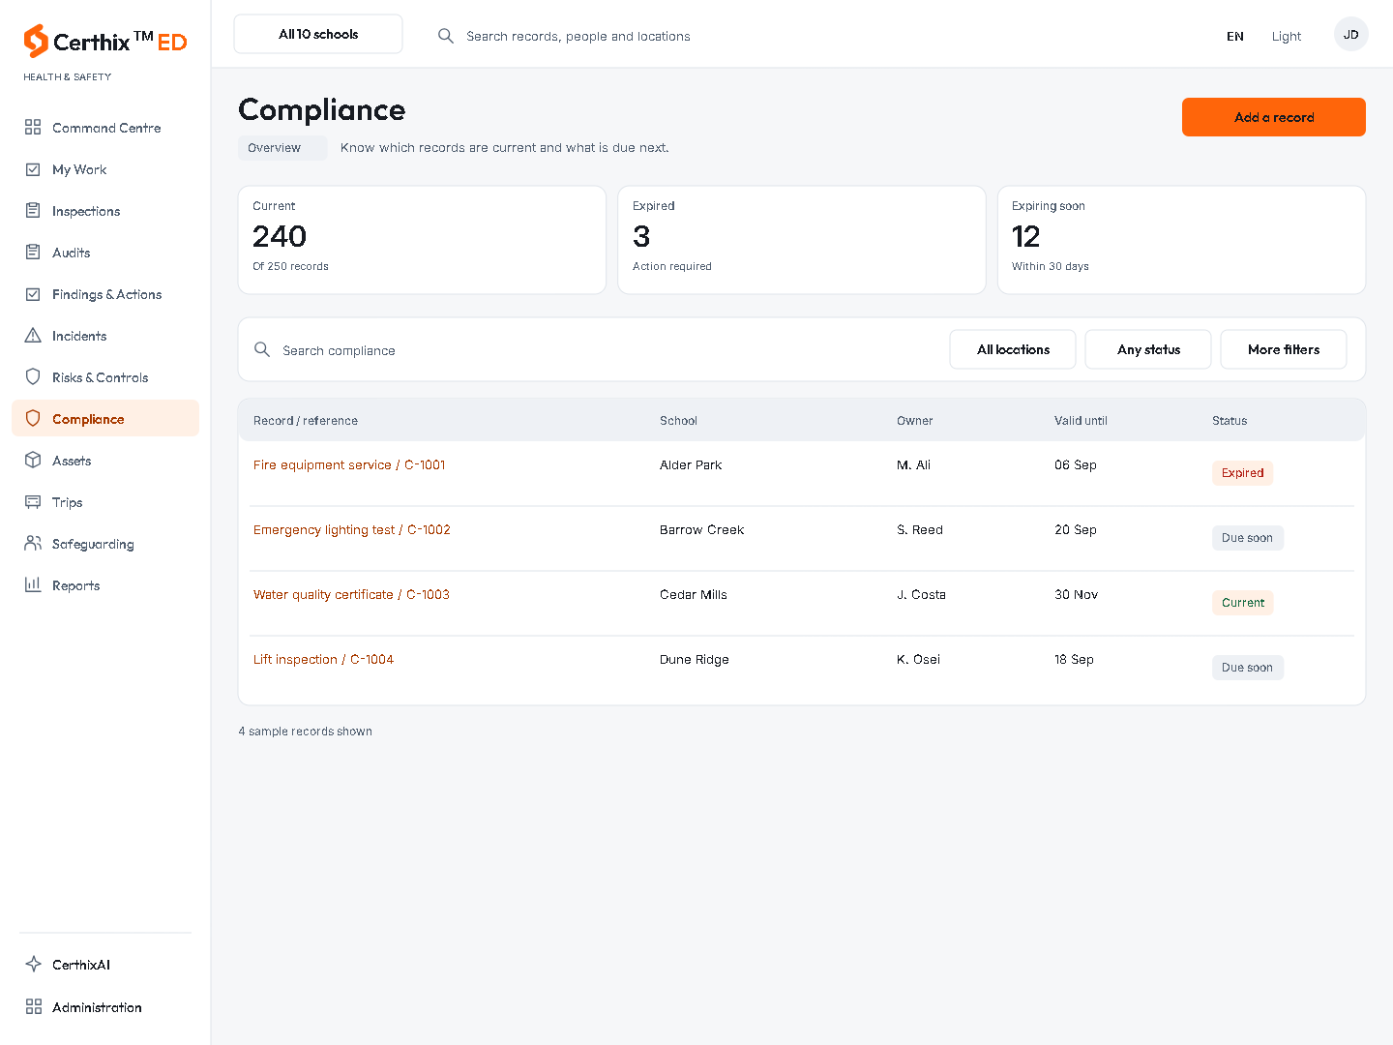This screenshot has width=1393, height=1045.
Task: Navigate to Inspections section
Action: [105, 211]
